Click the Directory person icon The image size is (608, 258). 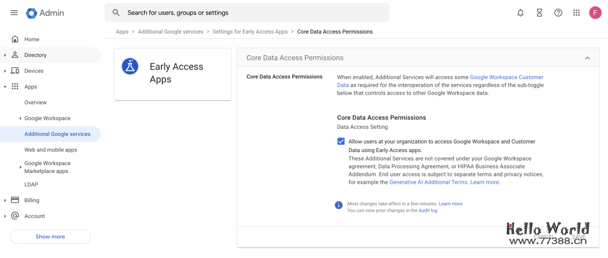[x=15, y=55]
